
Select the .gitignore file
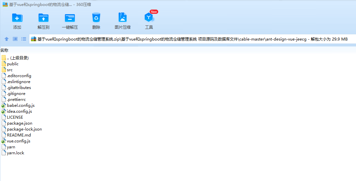tap(14, 94)
